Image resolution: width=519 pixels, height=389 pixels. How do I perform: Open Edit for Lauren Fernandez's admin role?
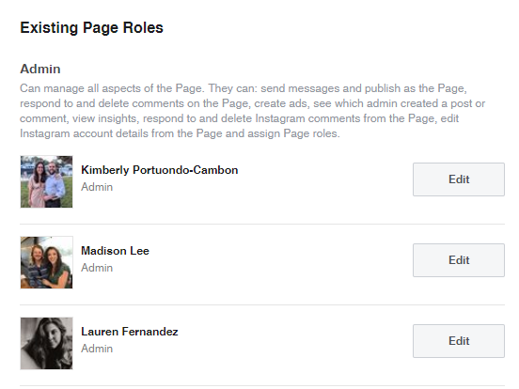coord(459,341)
